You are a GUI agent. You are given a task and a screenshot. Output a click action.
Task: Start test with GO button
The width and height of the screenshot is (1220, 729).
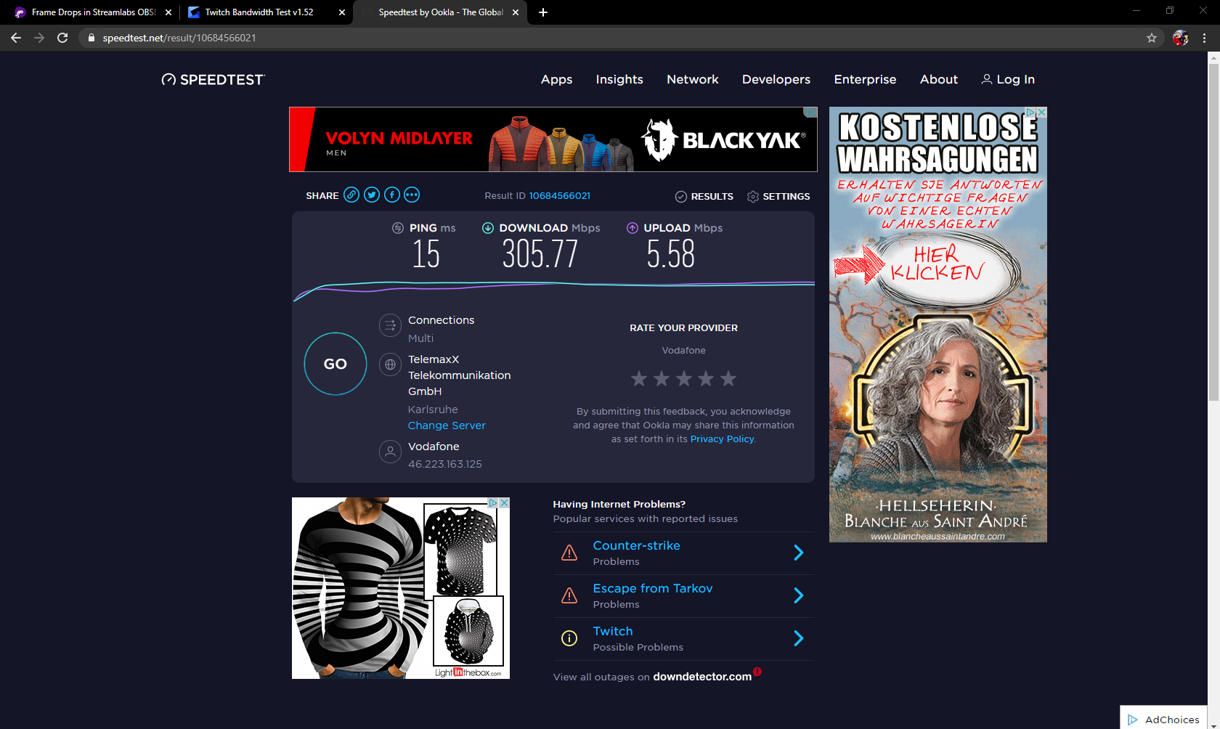pyautogui.click(x=335, y=364)
